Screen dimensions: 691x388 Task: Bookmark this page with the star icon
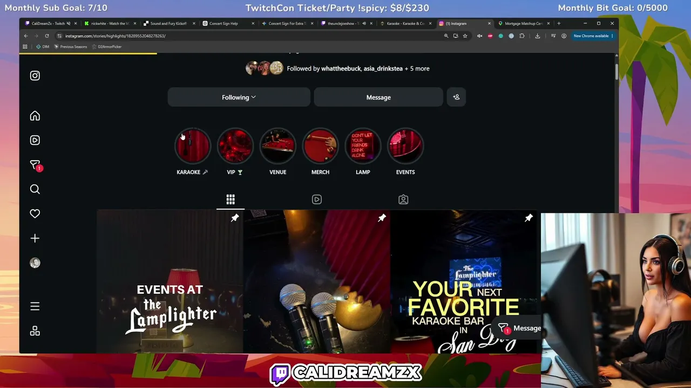pyautogui.click(x=465, y=36)
